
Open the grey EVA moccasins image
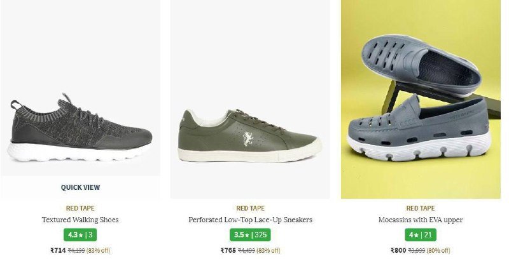[421, 99]
